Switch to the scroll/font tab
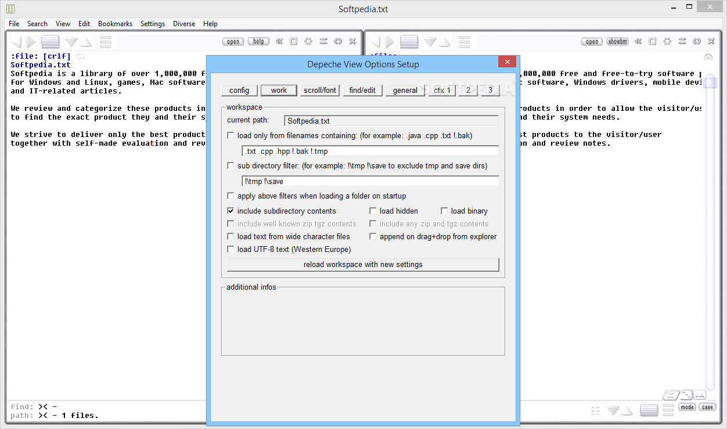 pyautogui.click(x=320, y=90)
